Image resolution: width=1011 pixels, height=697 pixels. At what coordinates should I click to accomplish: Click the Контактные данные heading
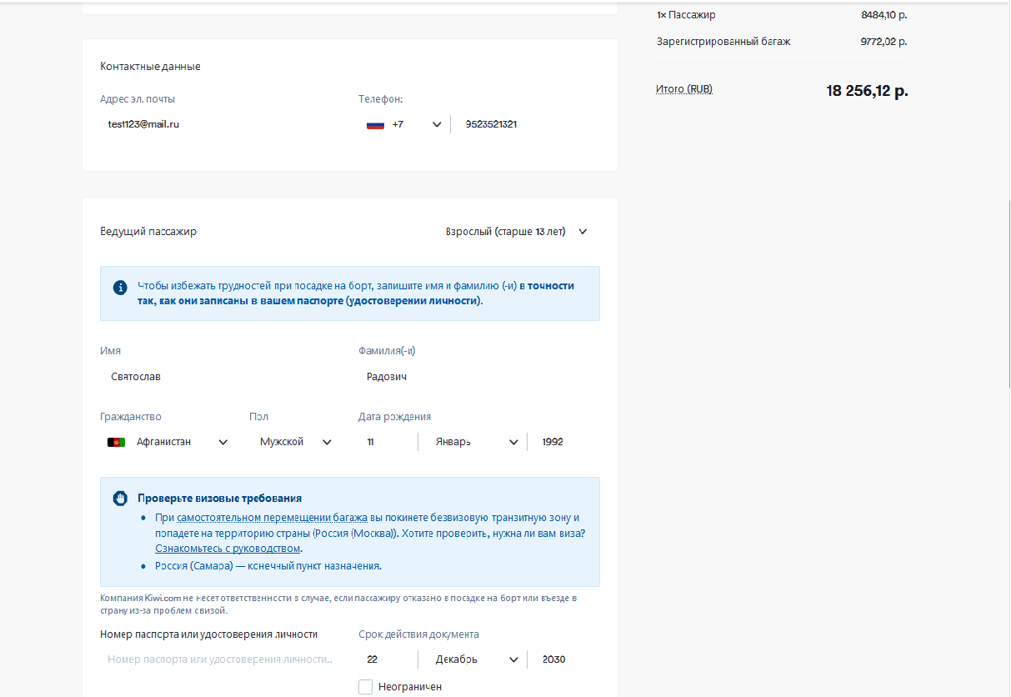[150, 67]
